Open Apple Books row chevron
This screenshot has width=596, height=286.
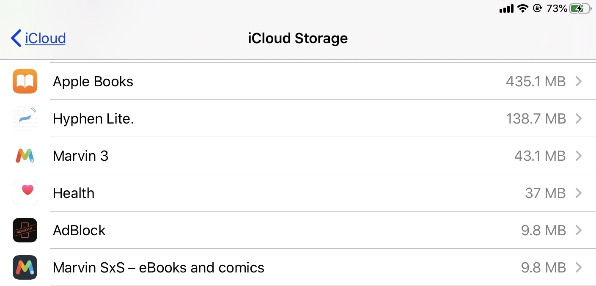(579, 81)
